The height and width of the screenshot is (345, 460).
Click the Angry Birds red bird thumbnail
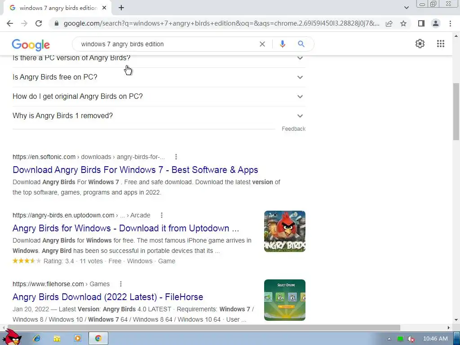pyautogui.click(x=284, y=231)
